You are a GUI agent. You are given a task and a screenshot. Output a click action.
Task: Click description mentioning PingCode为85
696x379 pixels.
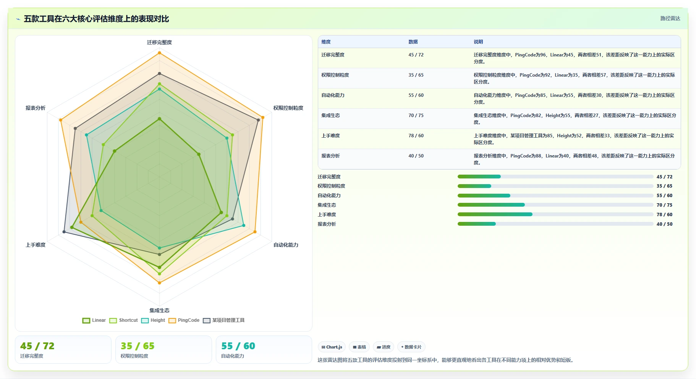coord(575,98)
